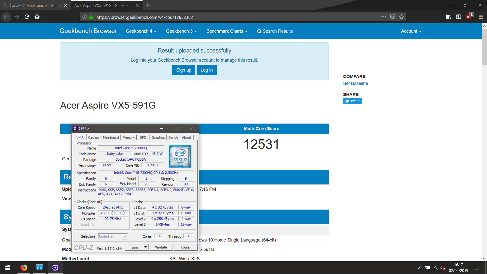
Task: Click the Set Baseline link
Action: pos(355,83)
